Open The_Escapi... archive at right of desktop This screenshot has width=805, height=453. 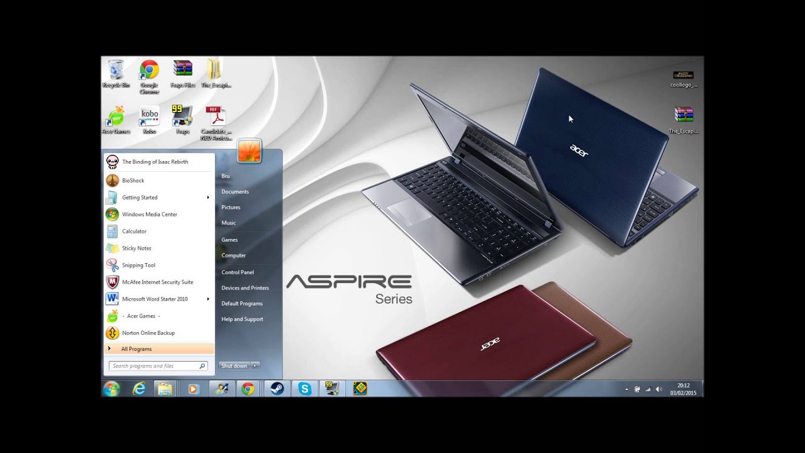pyautogui.click(x=684, y=121)
